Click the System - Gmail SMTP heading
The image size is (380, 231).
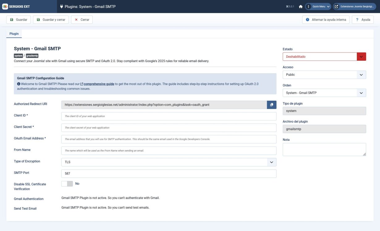pyautogui.click(x=37, y=48)
